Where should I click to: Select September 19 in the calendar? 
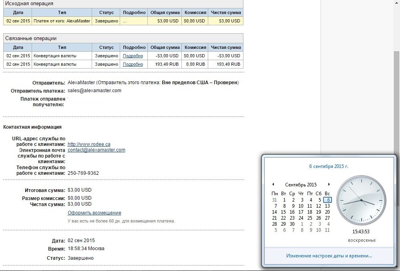[x=318, y=212]
